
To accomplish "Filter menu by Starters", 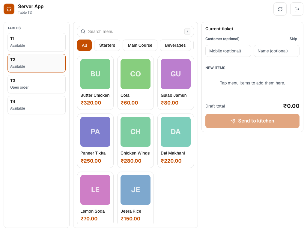I will pos(107,45).
